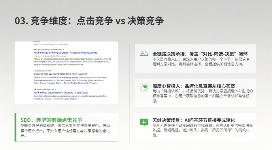The width and height of the screenshot is (272, 150).
Task: Expand the dropdown arrow next to programmingacademies.com
Action: 63,49
